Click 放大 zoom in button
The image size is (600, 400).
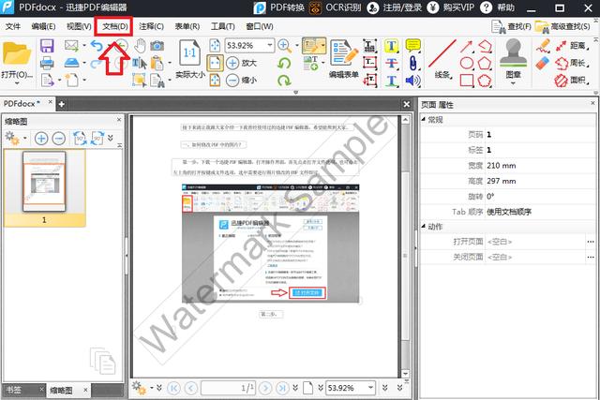242,63
